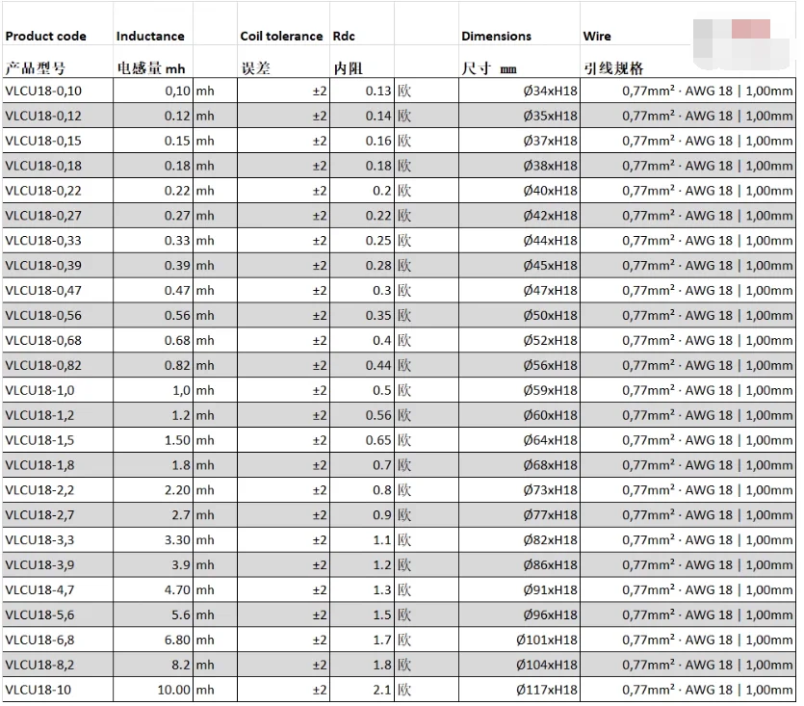Click the dimension cell Ø117xH18
This screenshot has height=706, width=804.
[x=519, y=690]
